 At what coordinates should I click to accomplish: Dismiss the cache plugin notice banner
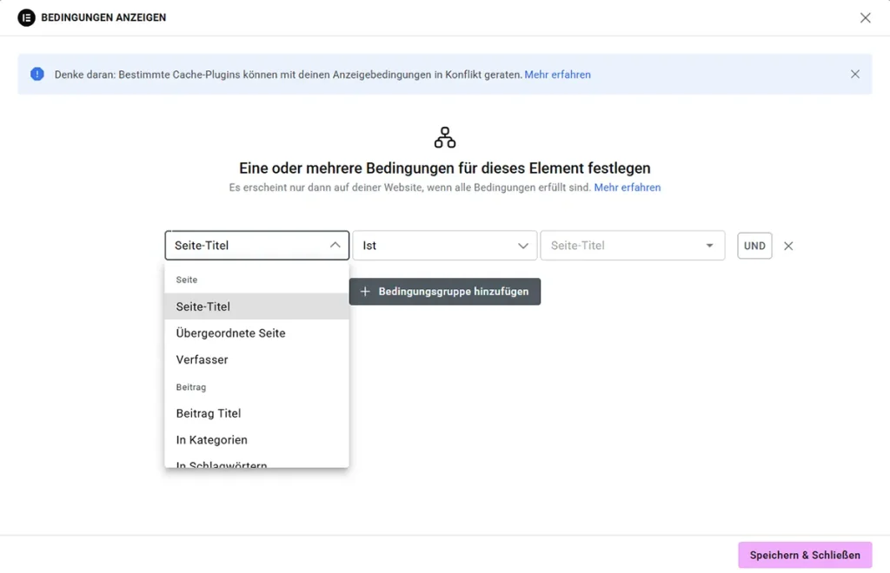(x=855, y=75)
